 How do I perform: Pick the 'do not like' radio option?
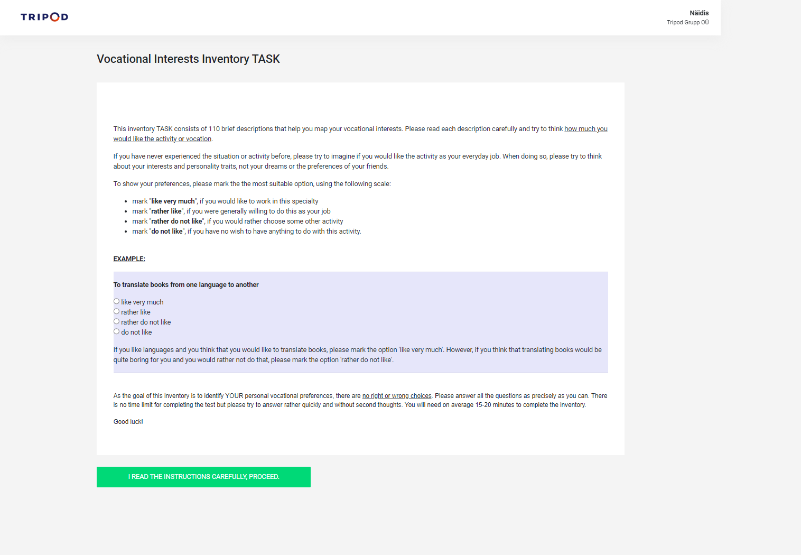coord(116,331)
